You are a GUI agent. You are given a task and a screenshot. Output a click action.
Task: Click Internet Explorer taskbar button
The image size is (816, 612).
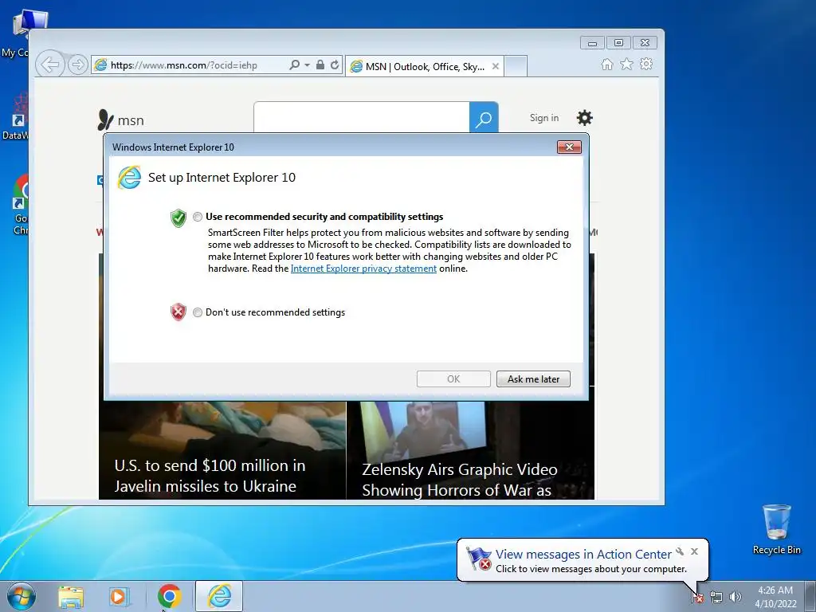point(219,596)
